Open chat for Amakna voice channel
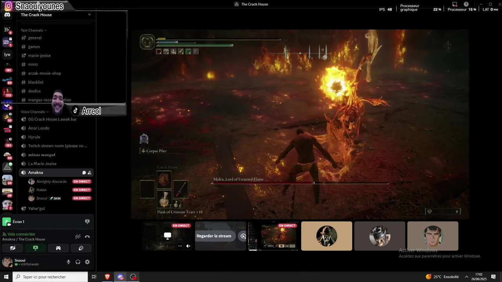The image size is (502, 282). (84, 173)
